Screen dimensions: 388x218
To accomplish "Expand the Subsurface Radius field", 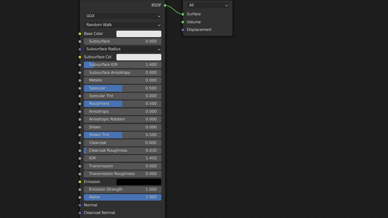I will [x=122, y=49].
